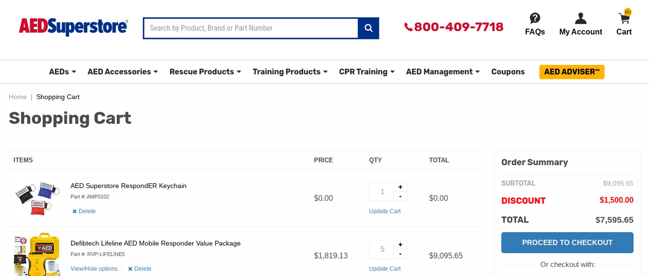
Task: Expand the Training Products menu
Action: (290, 72)
